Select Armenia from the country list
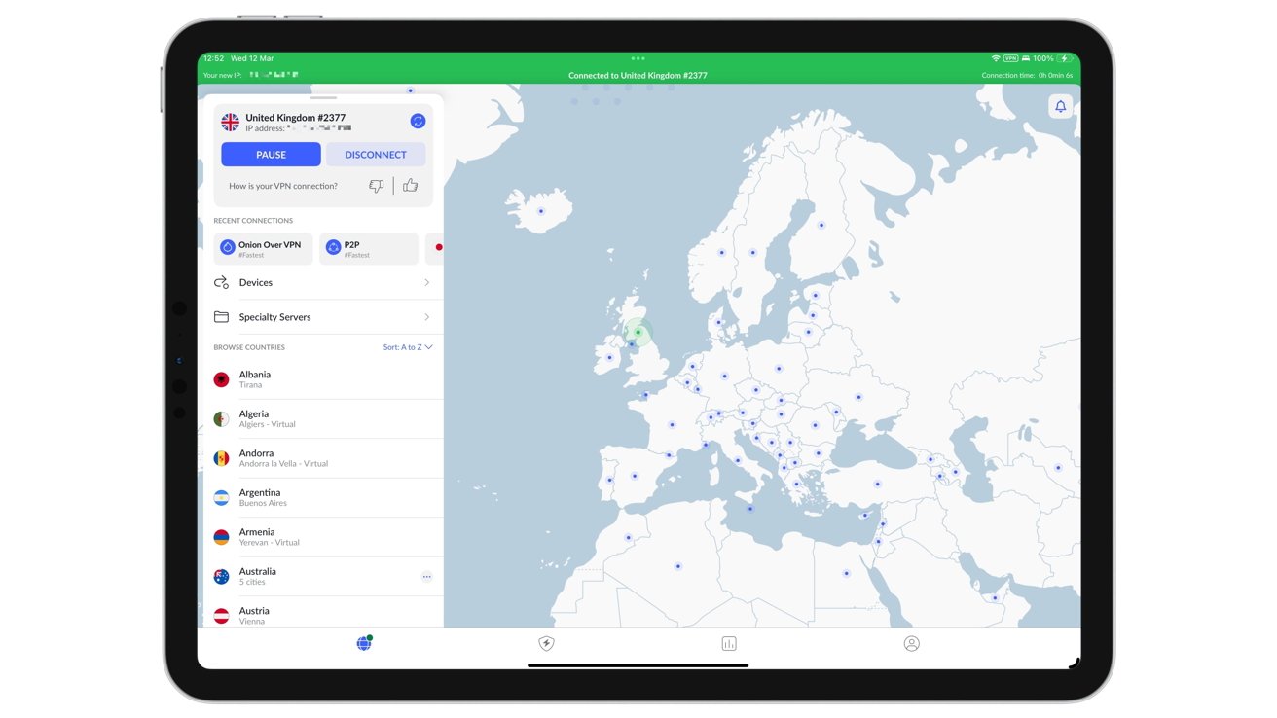The width and height of the screenshot is (1277, 718). tap(322, 537)
